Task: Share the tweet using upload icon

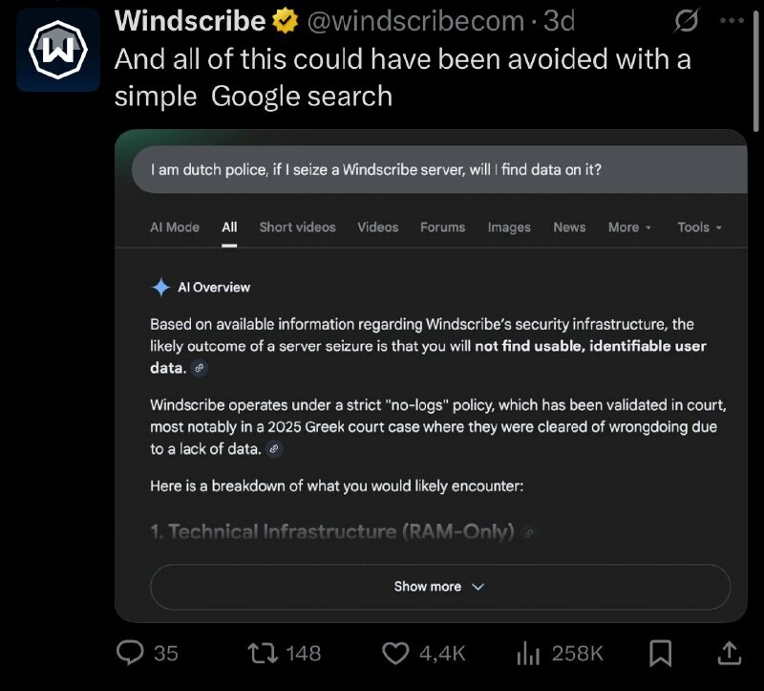Action: pos(729,653)
